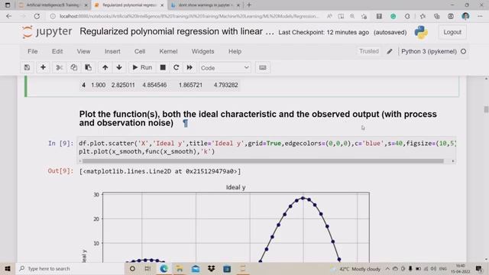This screenshot has width=489, height=275.
Task: Open the File menu
Action: tap(32, 51)
